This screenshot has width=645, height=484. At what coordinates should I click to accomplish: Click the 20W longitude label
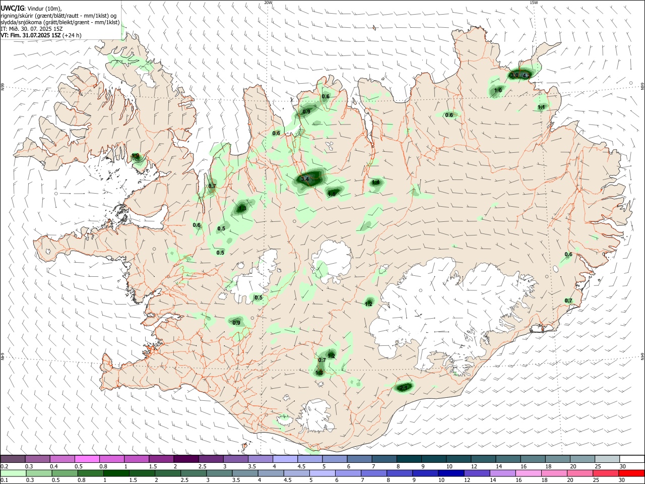[268, 3]
